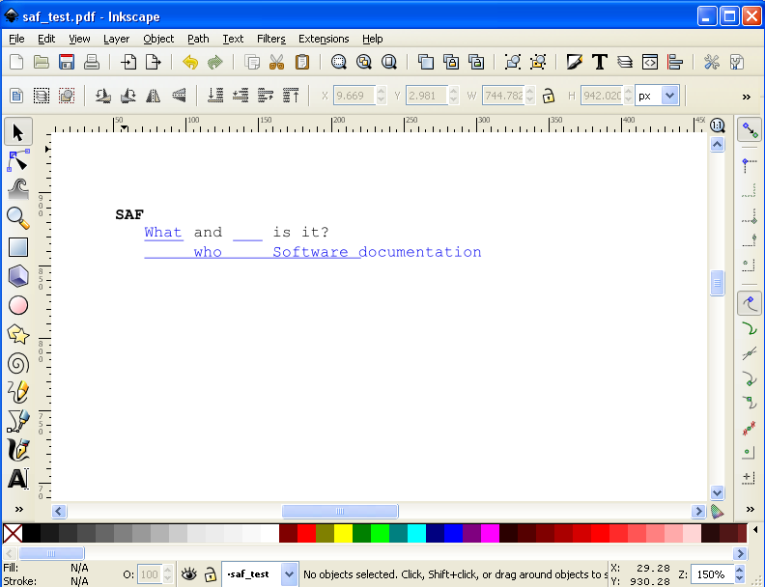
Task: Open the Text and Font dialog icon
Action: (x=599, y=63)
